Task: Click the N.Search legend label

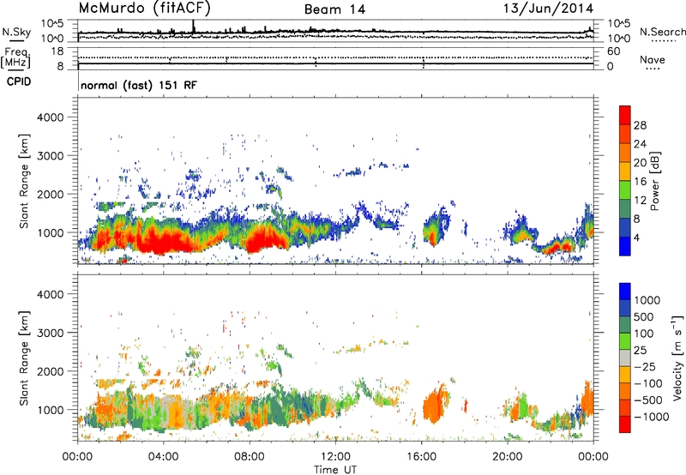Action: point(662,32)
